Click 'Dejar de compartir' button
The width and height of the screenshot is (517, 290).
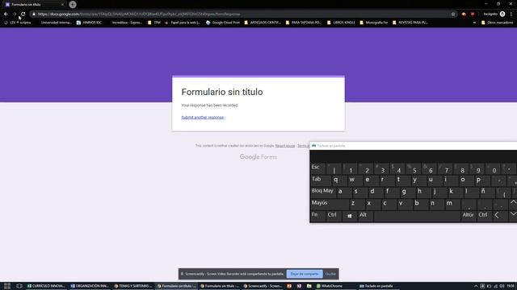(x=305, y=274)
